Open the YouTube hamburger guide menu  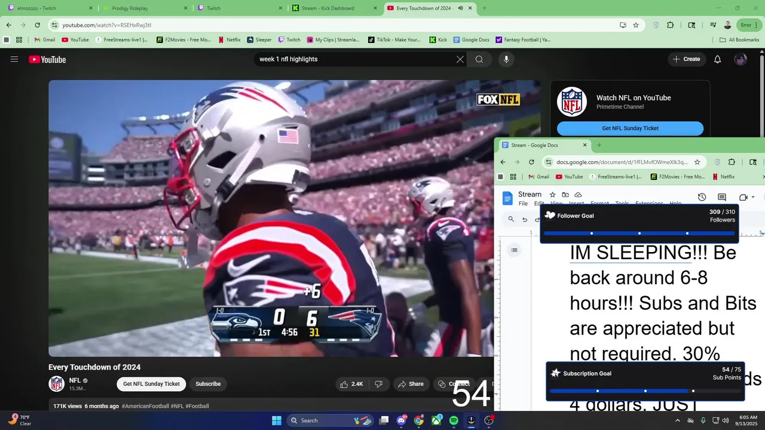(x=14, y=59)
